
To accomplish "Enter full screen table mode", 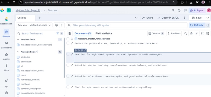I will click(202, 33).
